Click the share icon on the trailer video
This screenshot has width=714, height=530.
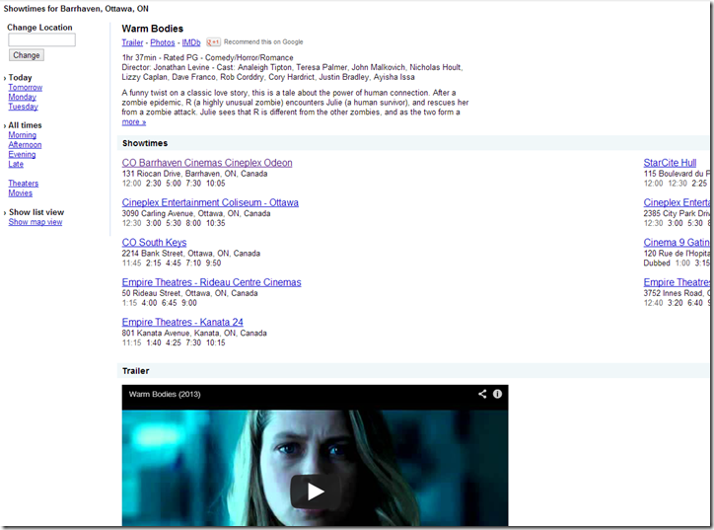coord(482,394)
